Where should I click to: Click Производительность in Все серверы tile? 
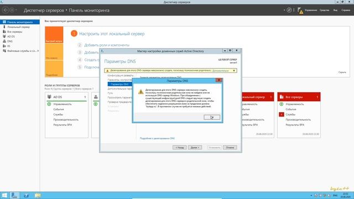click(x=298, y=119)
